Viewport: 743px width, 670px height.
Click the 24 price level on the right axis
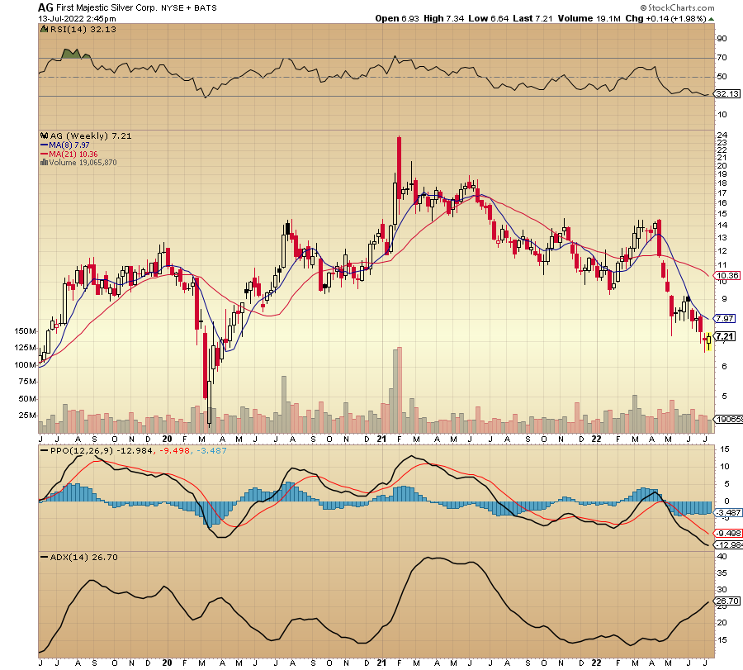pos(722,135)
